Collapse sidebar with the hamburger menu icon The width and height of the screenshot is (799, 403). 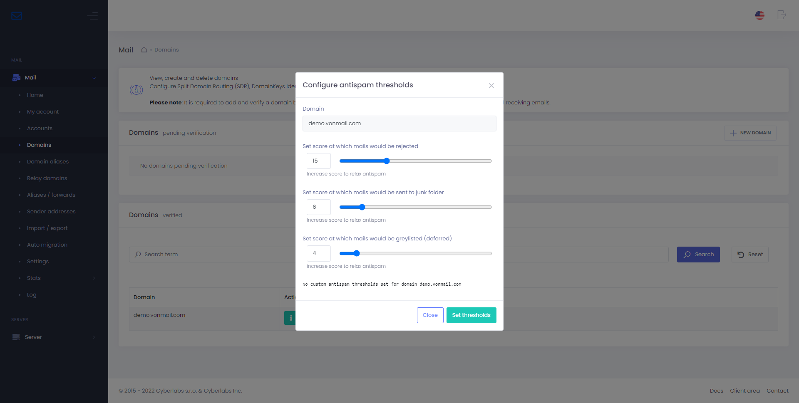92,16
